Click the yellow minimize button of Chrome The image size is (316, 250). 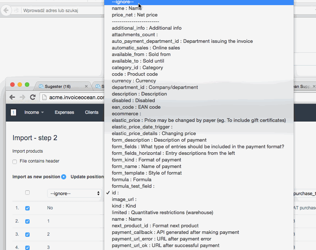point(20,85)
